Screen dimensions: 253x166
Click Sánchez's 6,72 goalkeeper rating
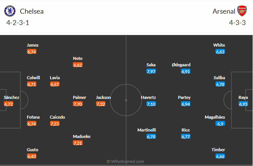click(x=9, y=104)
